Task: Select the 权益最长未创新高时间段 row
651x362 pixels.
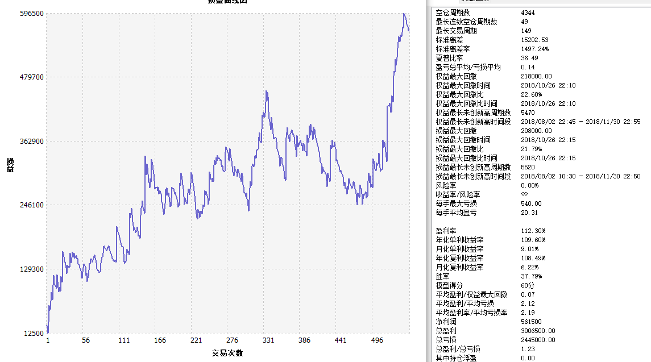Action: [473, 122]
